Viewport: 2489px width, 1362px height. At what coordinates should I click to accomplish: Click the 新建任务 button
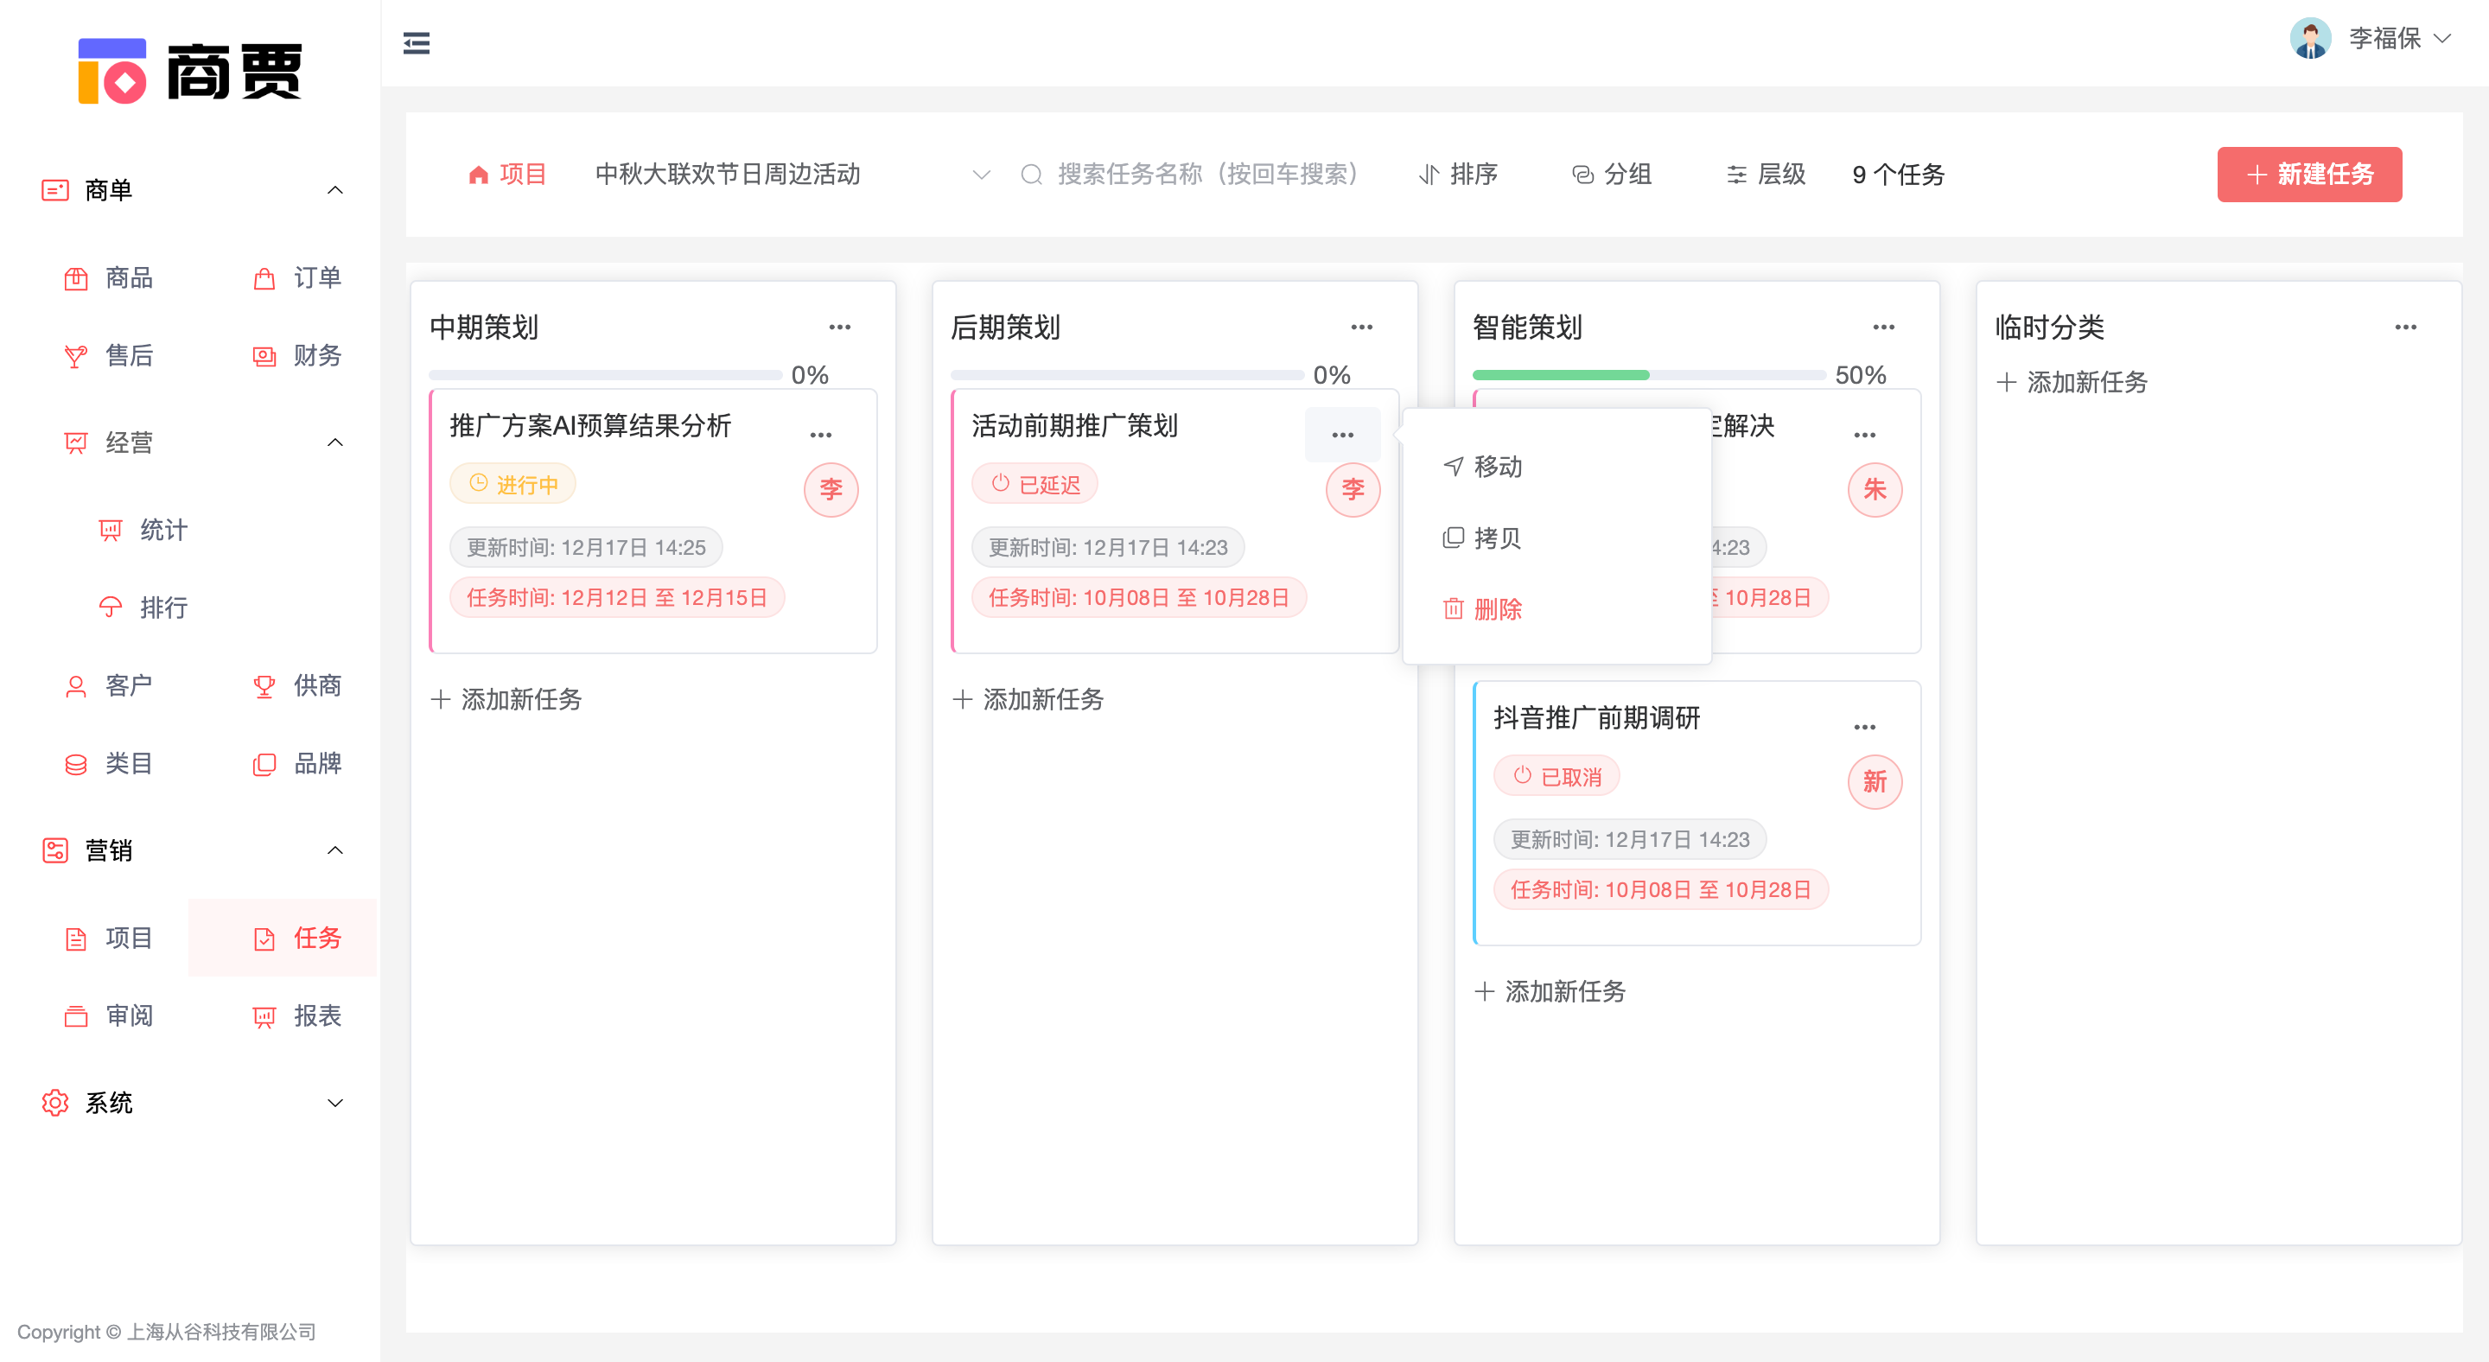pos(2308,175)
